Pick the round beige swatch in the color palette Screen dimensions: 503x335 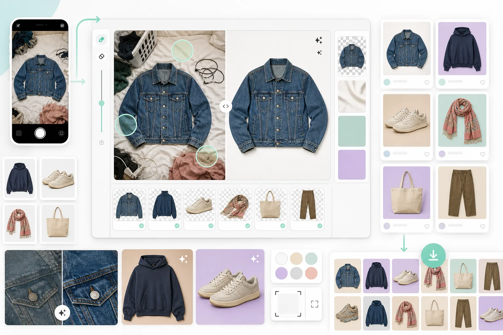296,258
